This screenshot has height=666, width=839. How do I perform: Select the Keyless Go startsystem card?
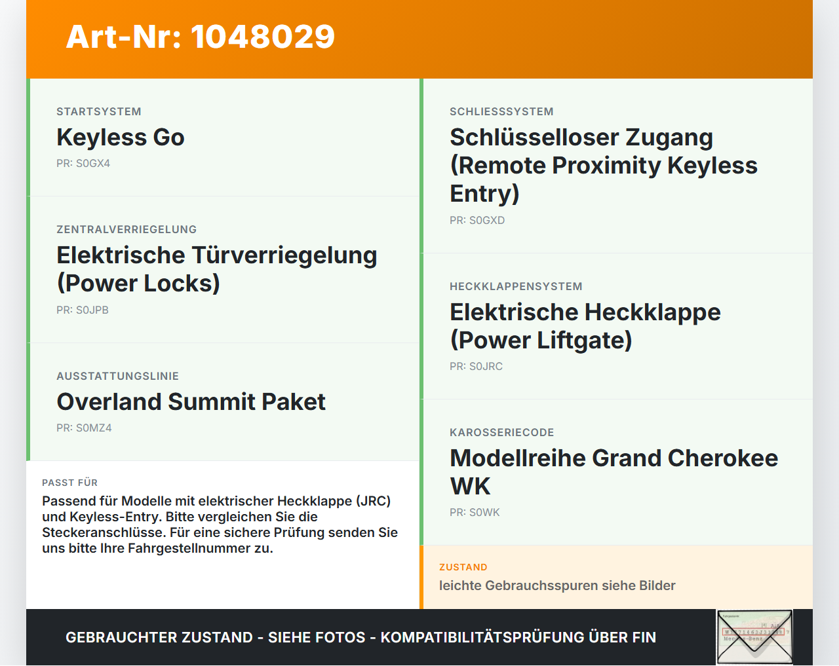point(223,138)
